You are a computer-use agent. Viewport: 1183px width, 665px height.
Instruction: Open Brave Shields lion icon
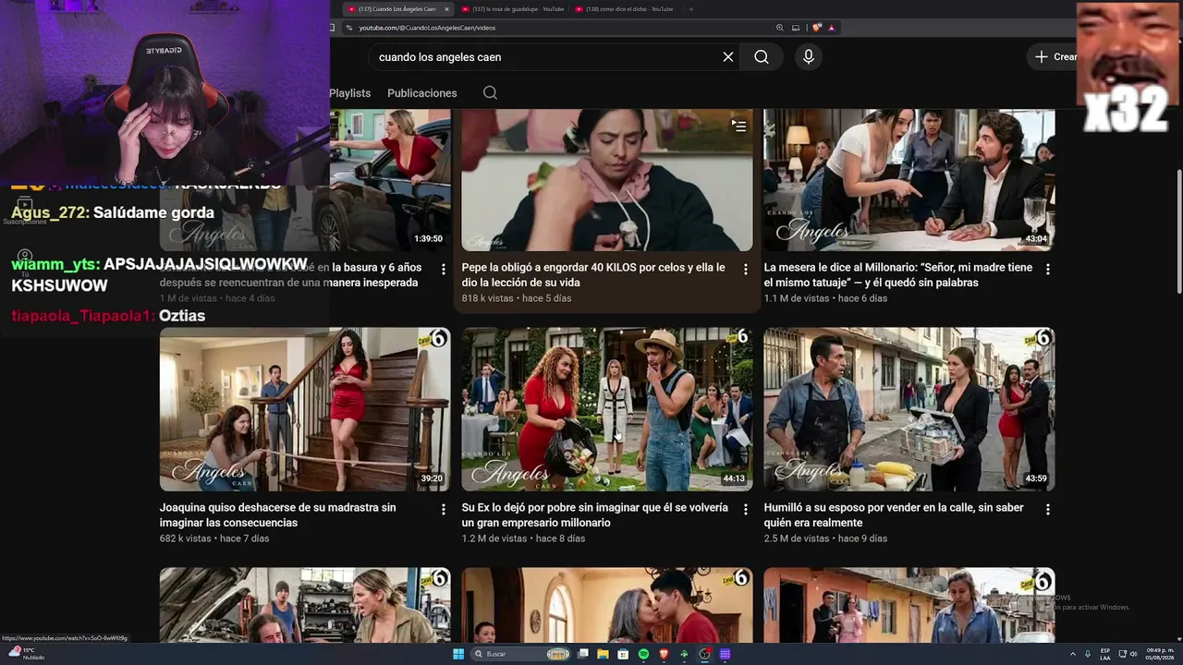pyautogui.click(x=818, y=28)
